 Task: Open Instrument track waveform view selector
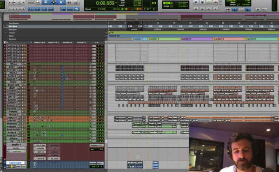pyautogui.click(x=18, y=167)
